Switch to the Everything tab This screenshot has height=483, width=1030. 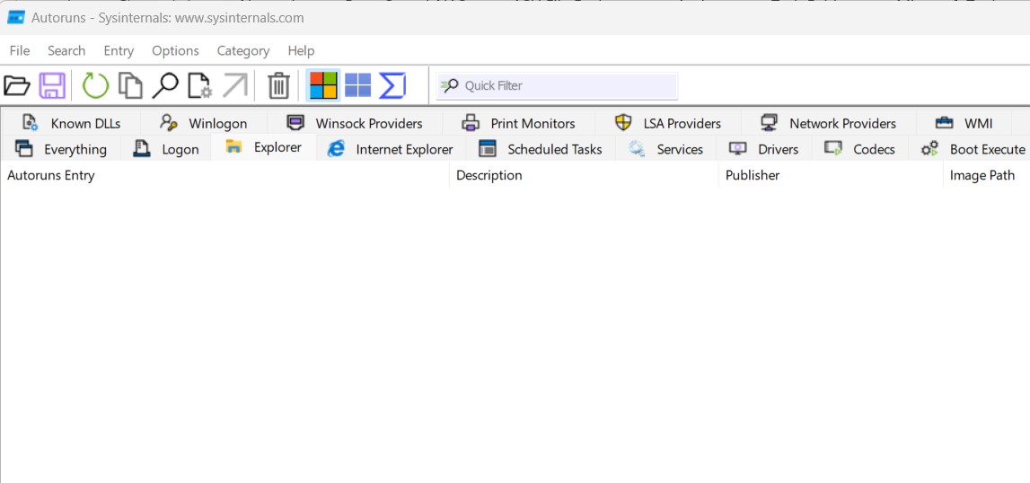click(x=60, y=149)
